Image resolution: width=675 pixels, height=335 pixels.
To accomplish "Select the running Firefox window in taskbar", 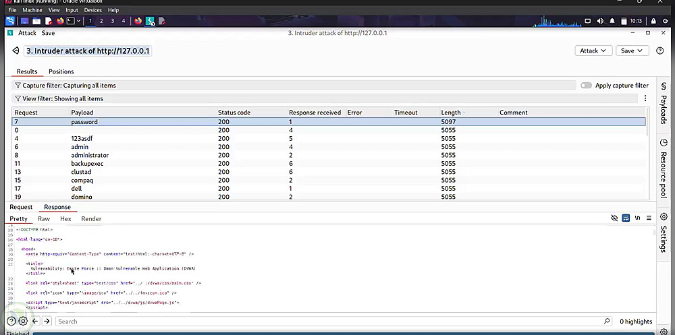I will click(x=138, y=21).
